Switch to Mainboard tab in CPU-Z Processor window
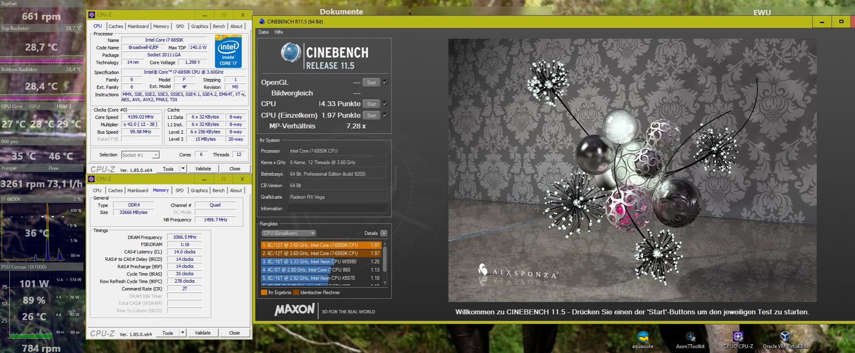The height and width of the screenshot is (353, 855). pyautogui.click(x=138, y=26)
